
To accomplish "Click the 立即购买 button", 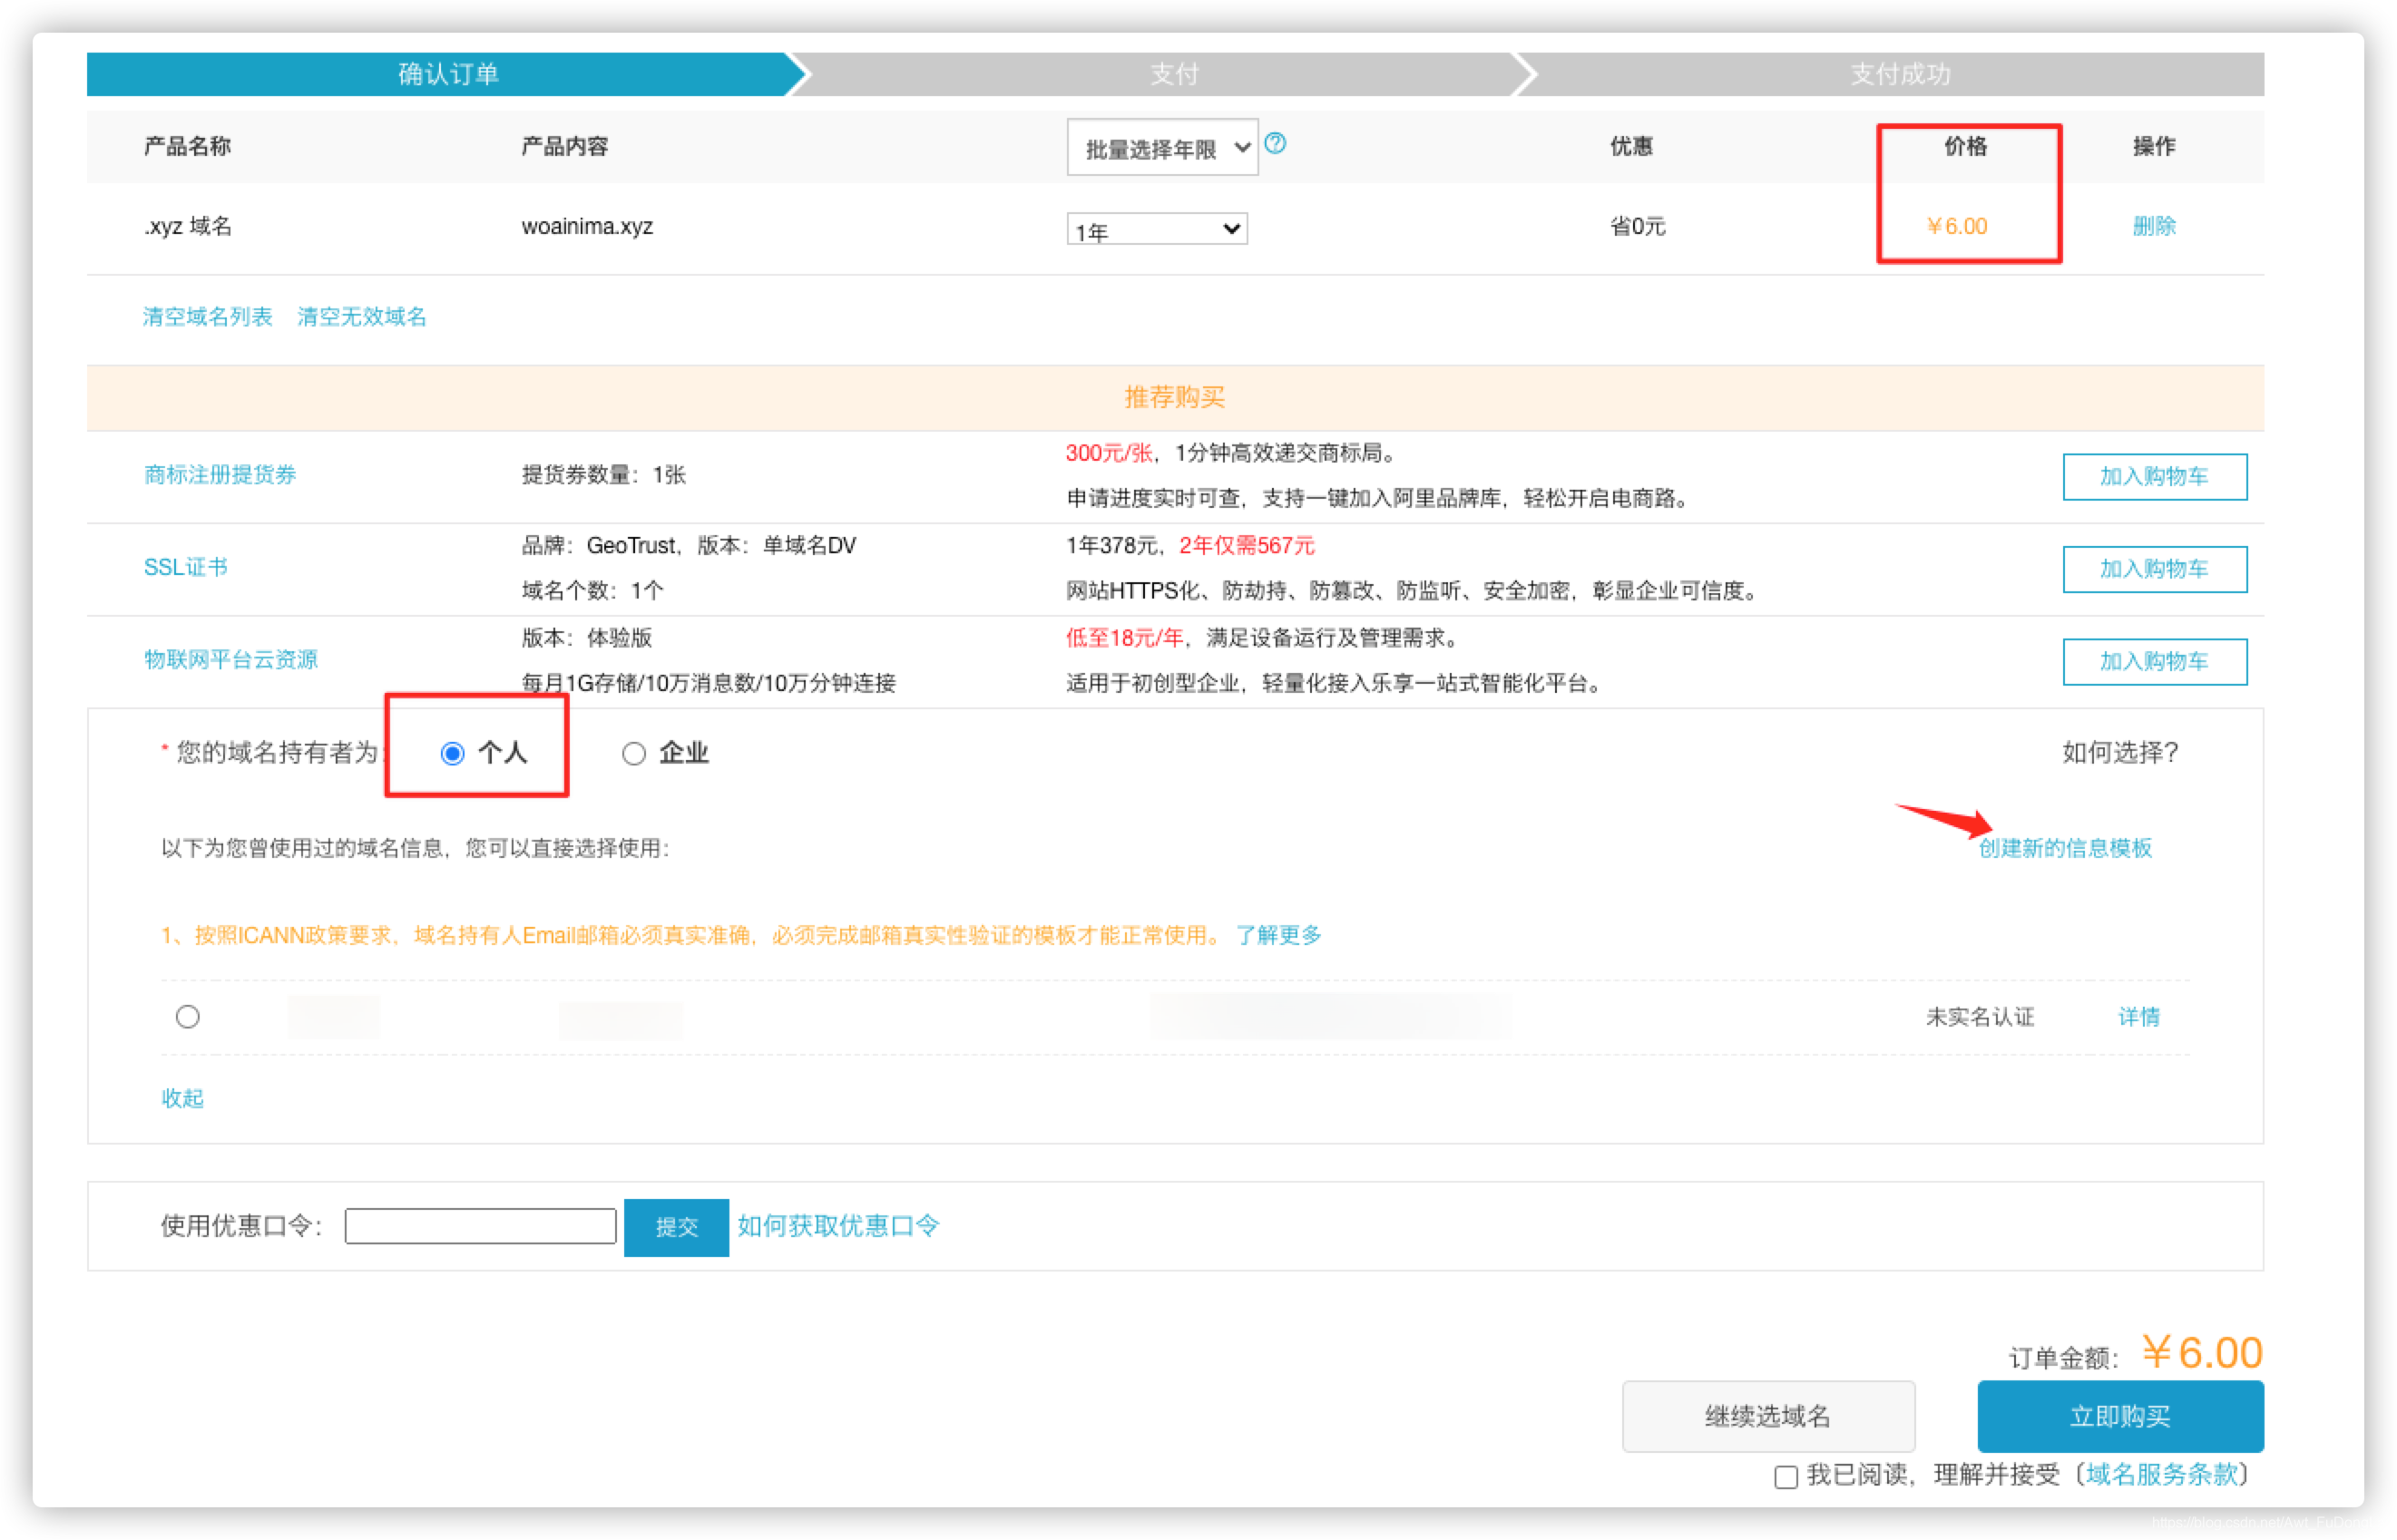I will [x=2120, y=1416].
